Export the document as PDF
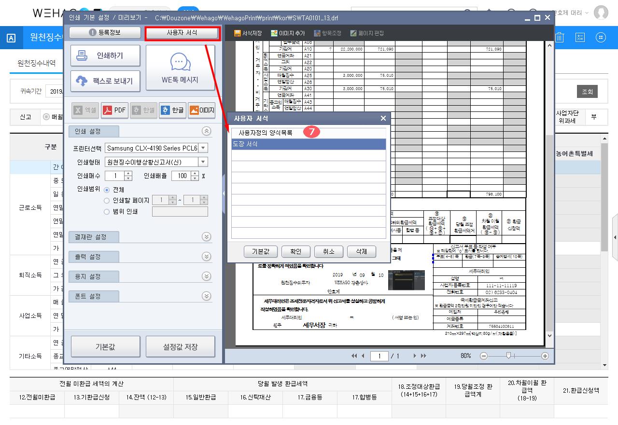Viewport: 618px width, 425px height. tap(114, 110)
